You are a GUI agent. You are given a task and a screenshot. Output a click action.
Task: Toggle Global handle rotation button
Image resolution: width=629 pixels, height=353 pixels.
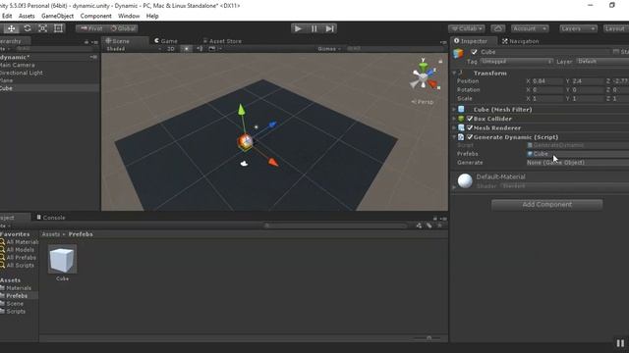(x=123, y=28)
